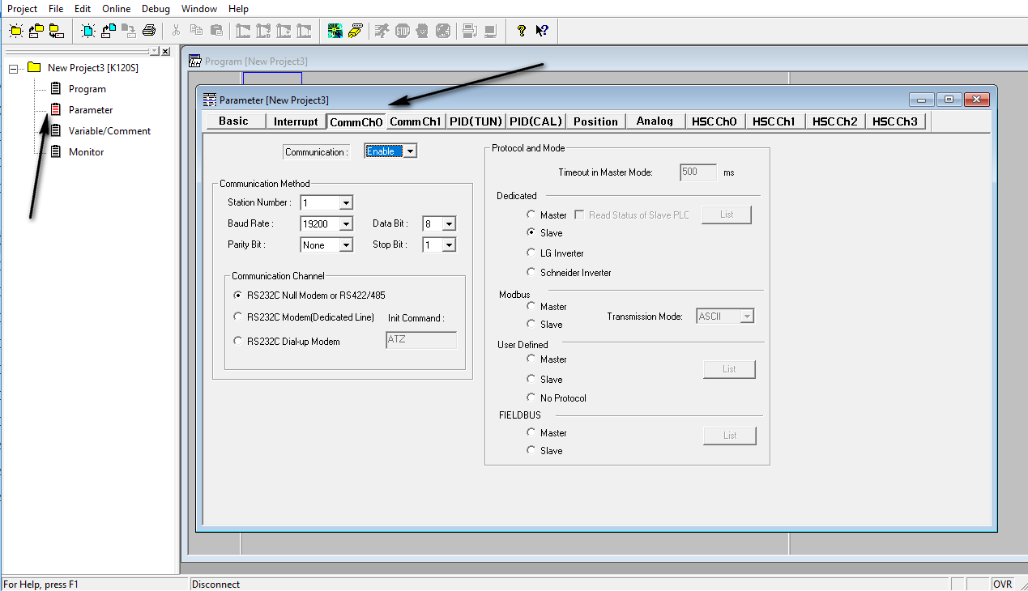Image resolution: width=1028 pixels, height=591 pixels.
Task: Open the Communication Enable dropdown
Action: click(x=410, y=151)
